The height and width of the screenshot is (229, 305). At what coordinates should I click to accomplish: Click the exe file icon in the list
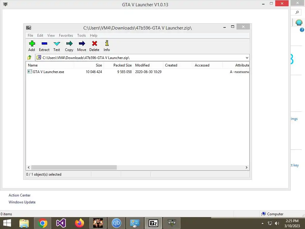coord(29,72)
